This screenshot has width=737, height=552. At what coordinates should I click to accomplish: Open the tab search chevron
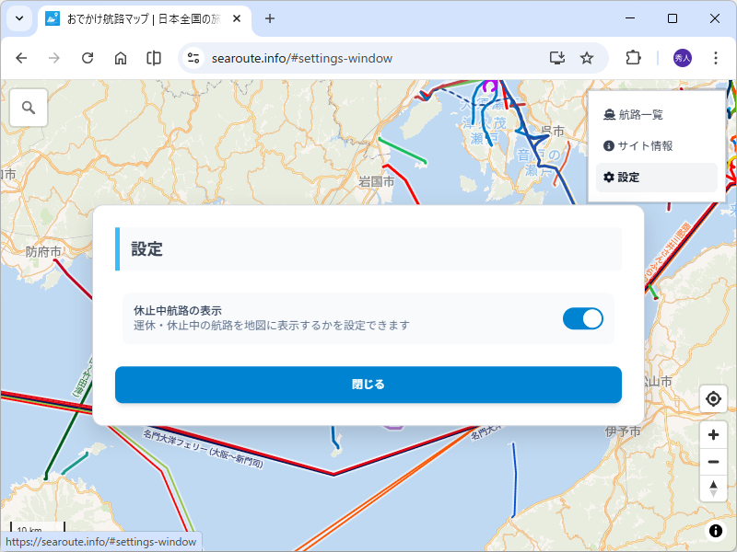point(18,18)
